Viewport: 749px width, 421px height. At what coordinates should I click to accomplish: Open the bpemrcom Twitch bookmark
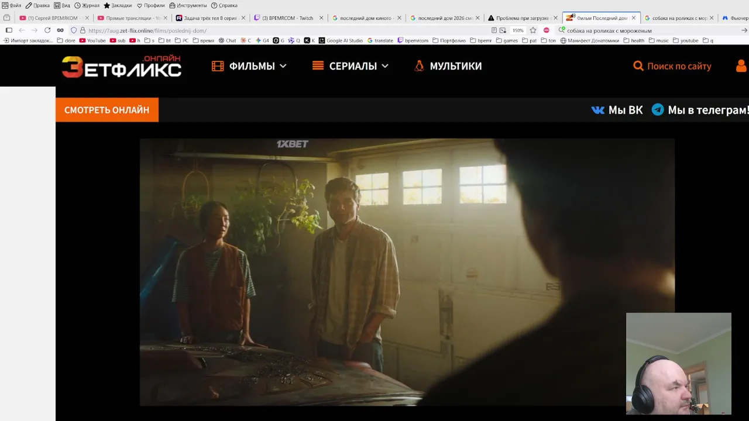click(413, 41)
